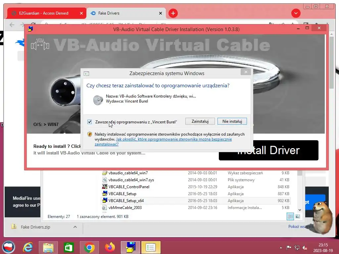Click the vbaudio_cable64_win7.sys file icon
The height and width of the screenshot is (254, 339).
(x=105, y=180)
